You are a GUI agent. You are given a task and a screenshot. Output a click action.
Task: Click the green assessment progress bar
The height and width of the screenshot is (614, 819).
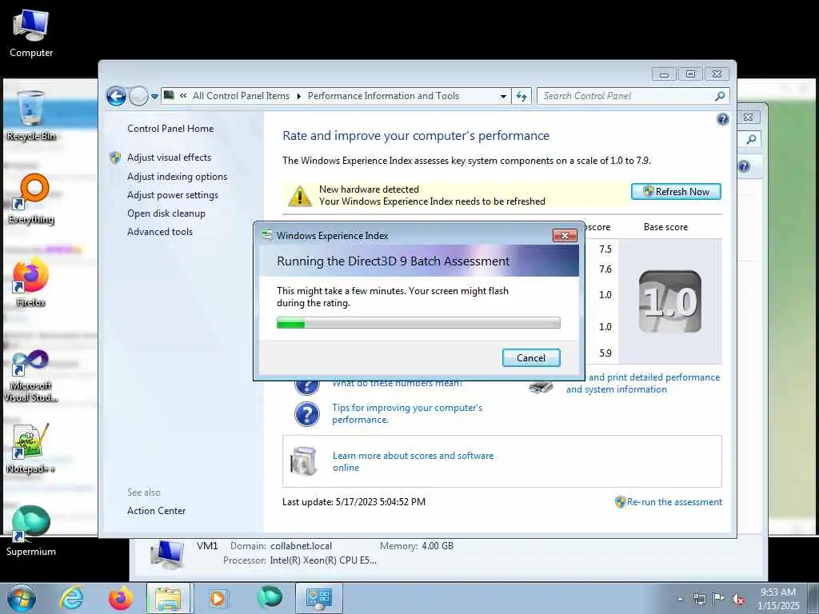pyautogui.click(x=418, y=323)
